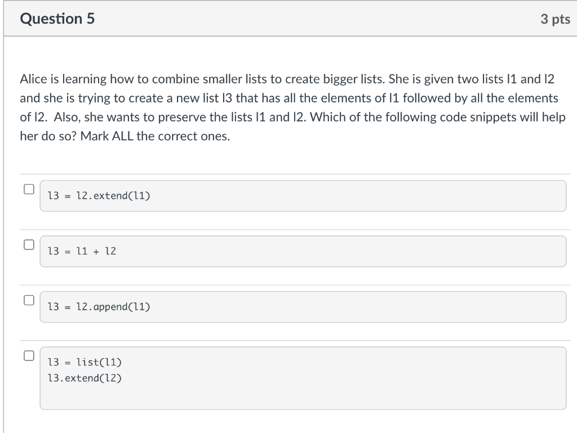This screenshot has width=577, height=433.
Task: Click the phrase Mark ALL the correct ones
Action: [152, 136]
